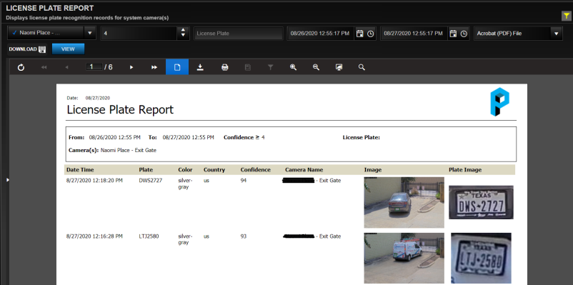Viewport: 573px width, 285px height.
Task: Click plate text LTJ2580
Action: tap(150, 236)
